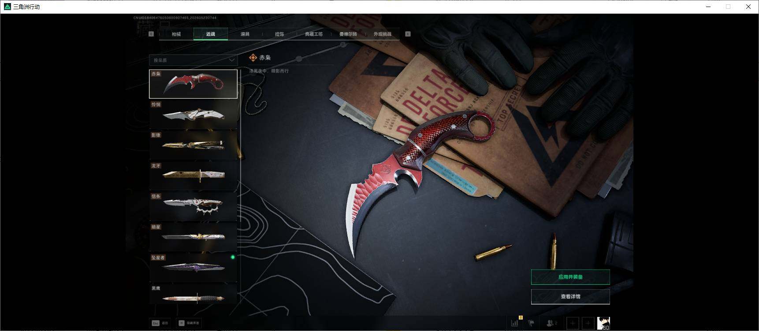Open the 外观挑战 tab
Image resolution: width=759 pixels, height=331 pixels.
pyautogui.click(x=383, y=34)
